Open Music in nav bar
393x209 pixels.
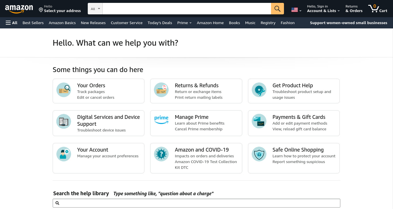click(250, 23)
